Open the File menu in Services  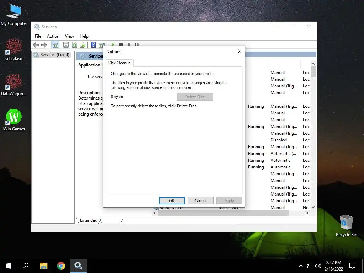(38, 36)
